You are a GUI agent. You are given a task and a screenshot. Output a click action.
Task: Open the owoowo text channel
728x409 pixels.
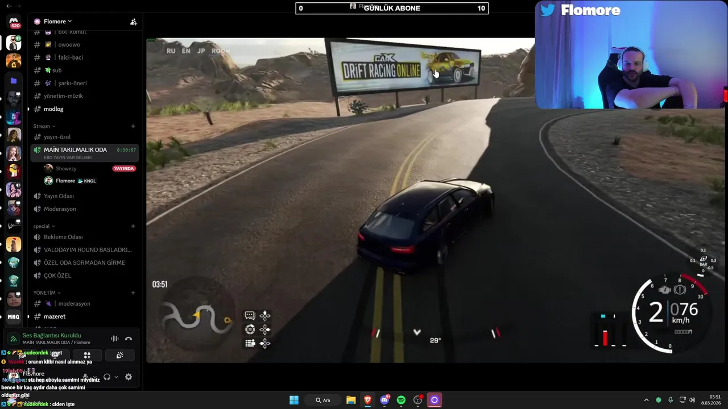tap(84, 44)
